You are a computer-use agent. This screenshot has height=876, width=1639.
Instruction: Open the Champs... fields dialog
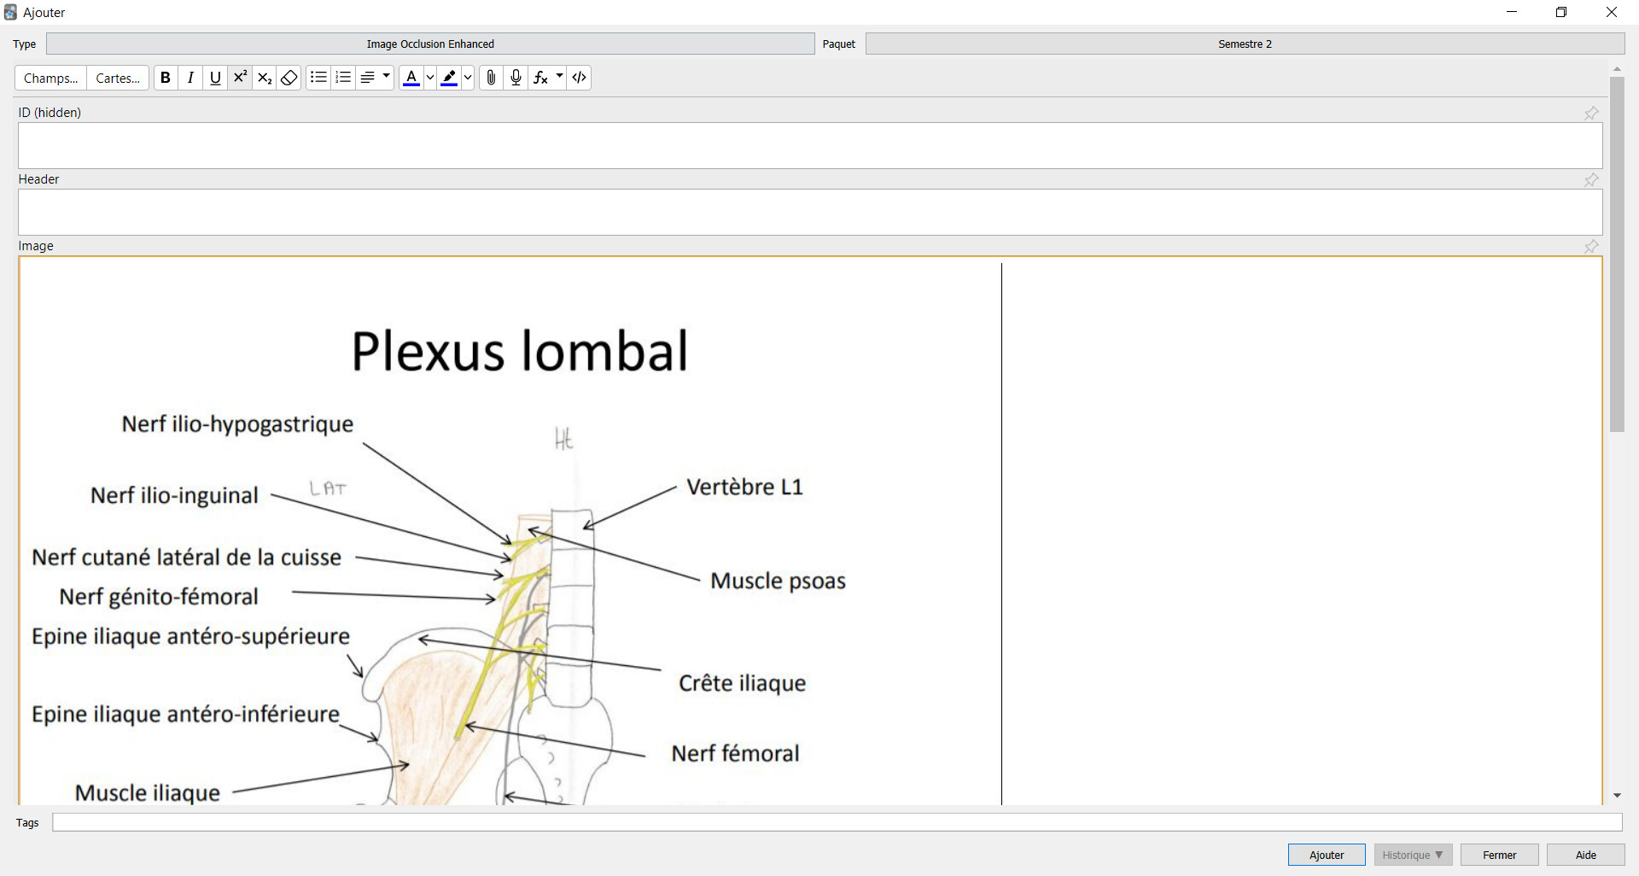51,78
